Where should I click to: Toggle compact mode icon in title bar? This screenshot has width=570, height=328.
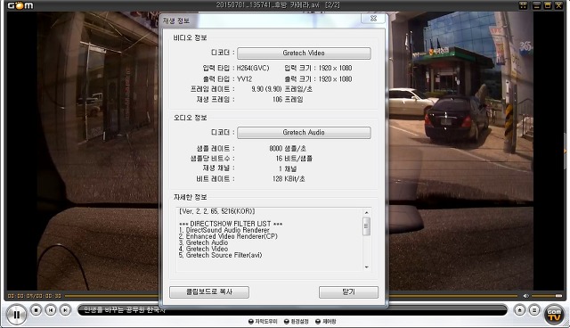coord(523,5)
